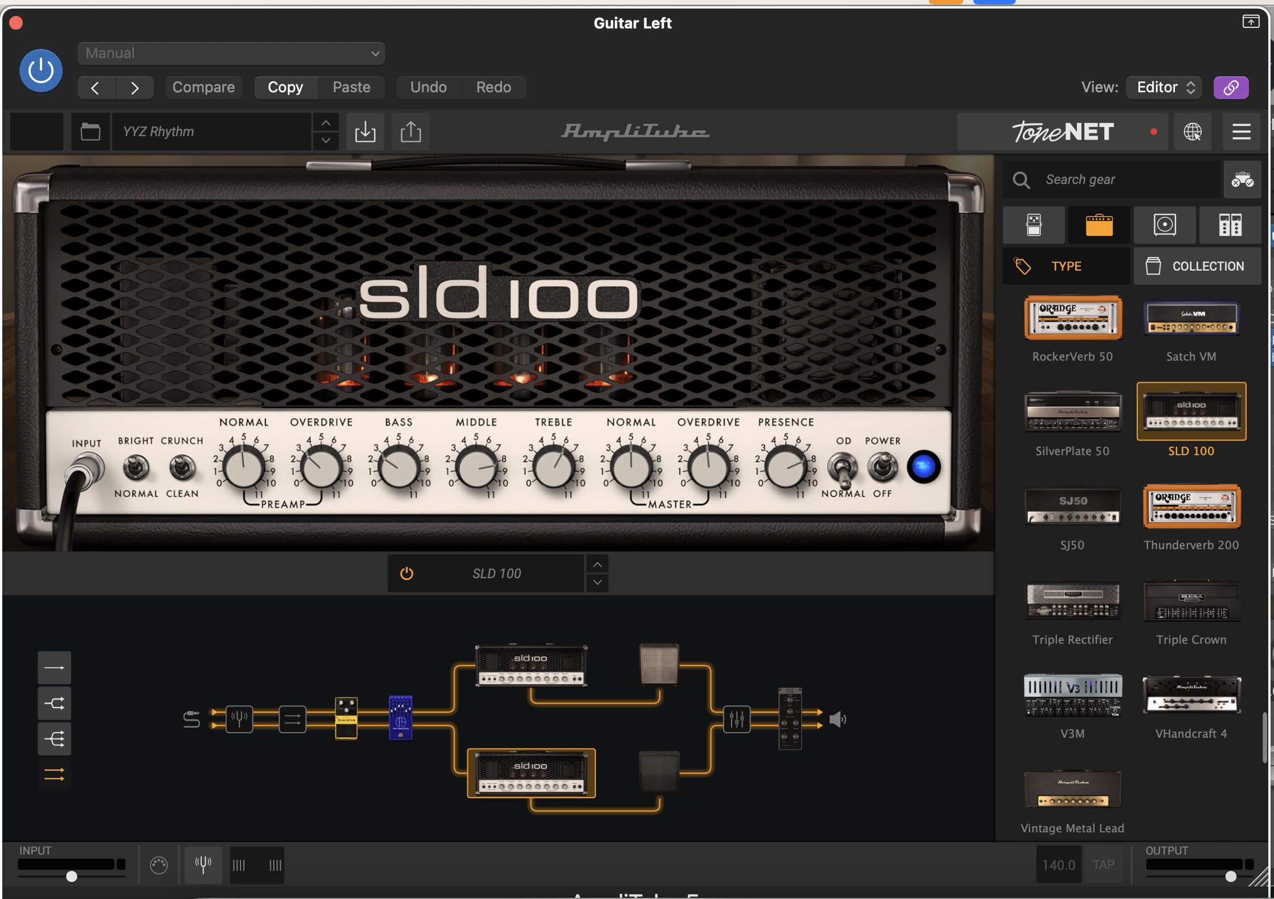
Task: Toggle the BRIGHT/NORMAL switch on the amp
Action: (x=136, y=468)
